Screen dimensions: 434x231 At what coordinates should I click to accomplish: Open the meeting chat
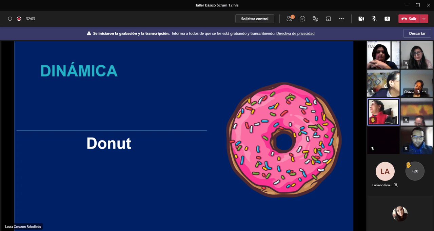302,19
